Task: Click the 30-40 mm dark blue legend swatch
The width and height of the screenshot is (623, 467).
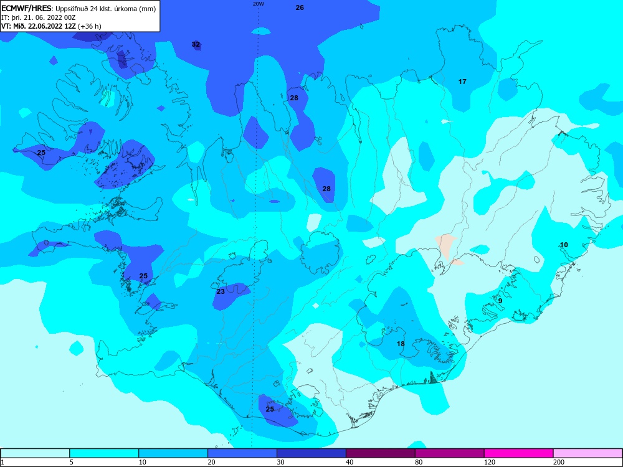Action: pyautogui.click(x=311, y=453)
